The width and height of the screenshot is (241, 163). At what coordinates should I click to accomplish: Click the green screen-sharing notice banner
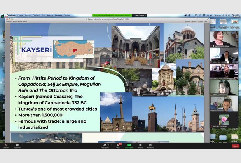[112, 16]
